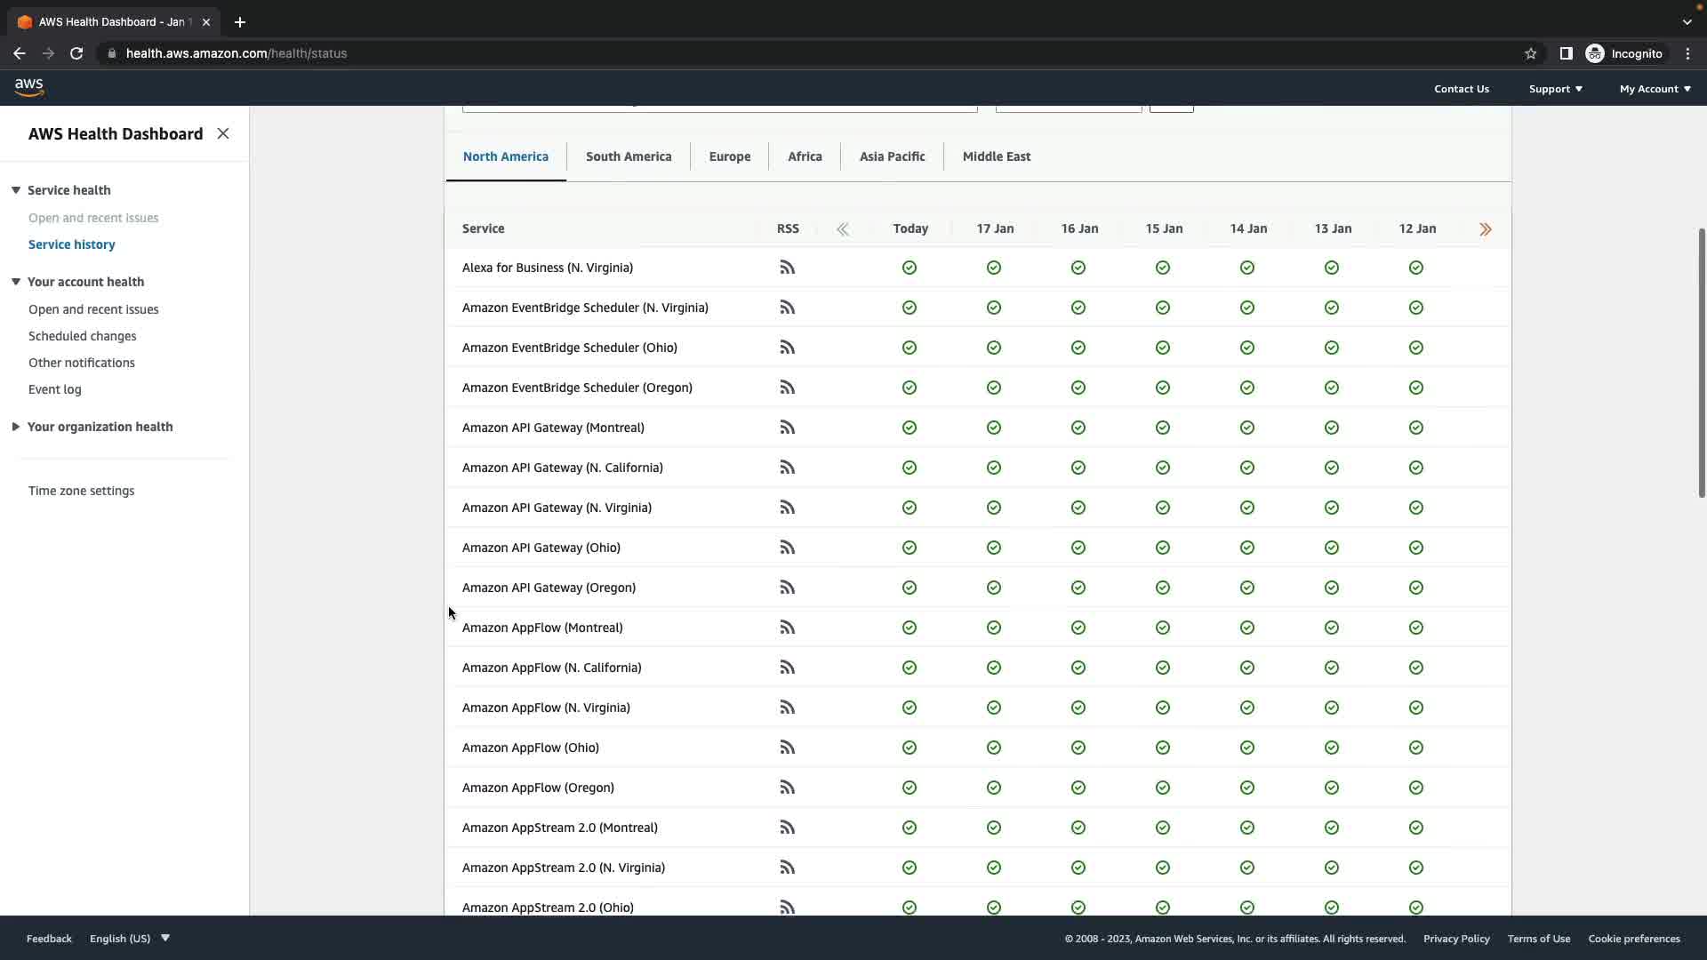Click the previous-dates double chevron arrow
The height and width of the screenshot is (960, 1707).
click(842, 229)
